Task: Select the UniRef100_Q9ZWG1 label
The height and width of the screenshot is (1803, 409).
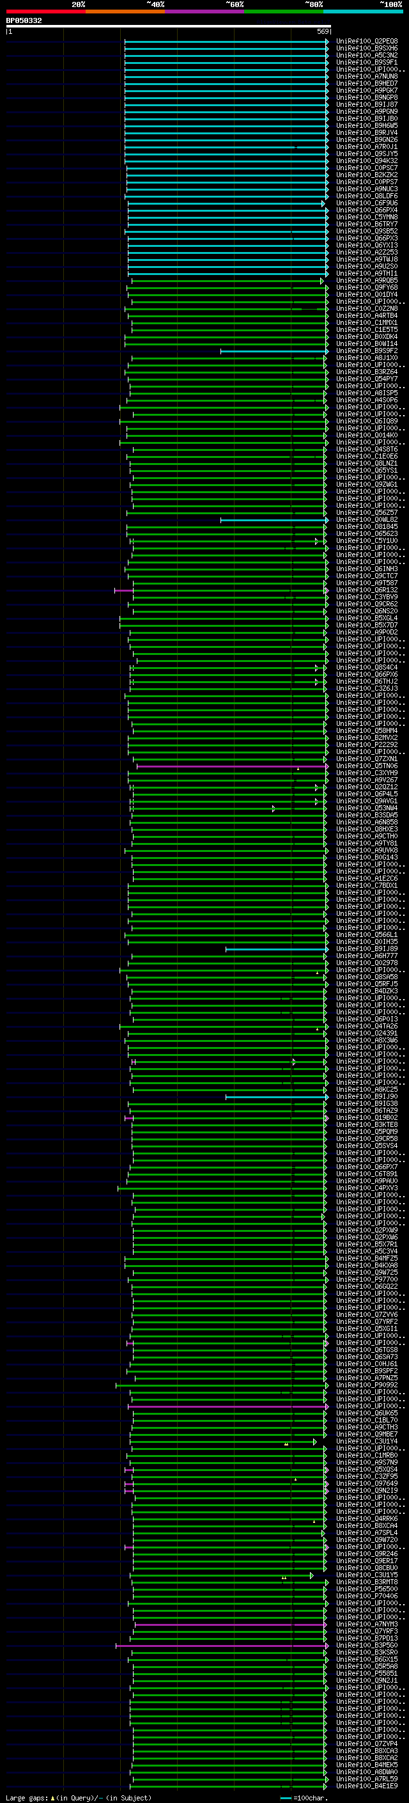Action: [x=366, y=484]
